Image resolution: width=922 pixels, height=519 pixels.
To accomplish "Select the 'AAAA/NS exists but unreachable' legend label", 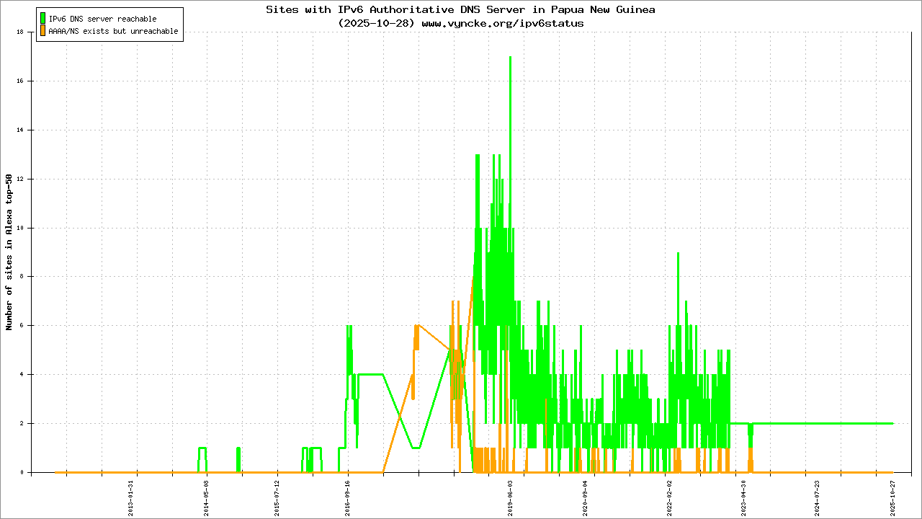I will coord(113,32).
